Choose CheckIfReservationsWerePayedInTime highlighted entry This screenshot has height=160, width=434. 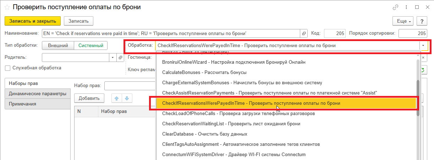286,103
